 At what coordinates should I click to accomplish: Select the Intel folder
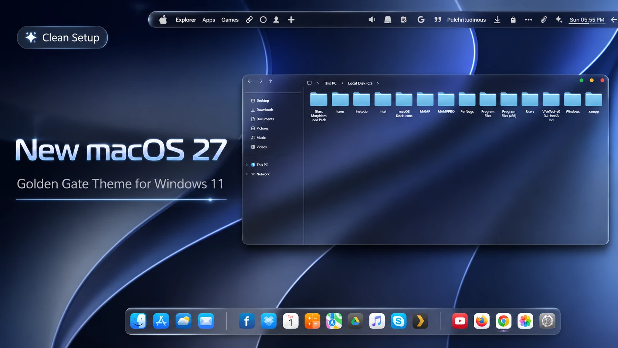coord(383,103)
